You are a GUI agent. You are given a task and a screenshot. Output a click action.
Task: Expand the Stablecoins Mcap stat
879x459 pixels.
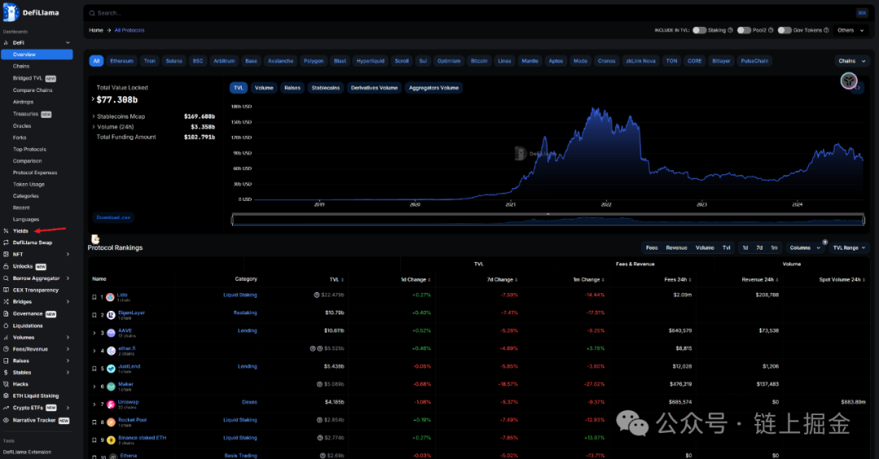(94, 116)
